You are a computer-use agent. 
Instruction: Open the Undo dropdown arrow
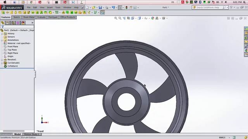coord(116,8)
